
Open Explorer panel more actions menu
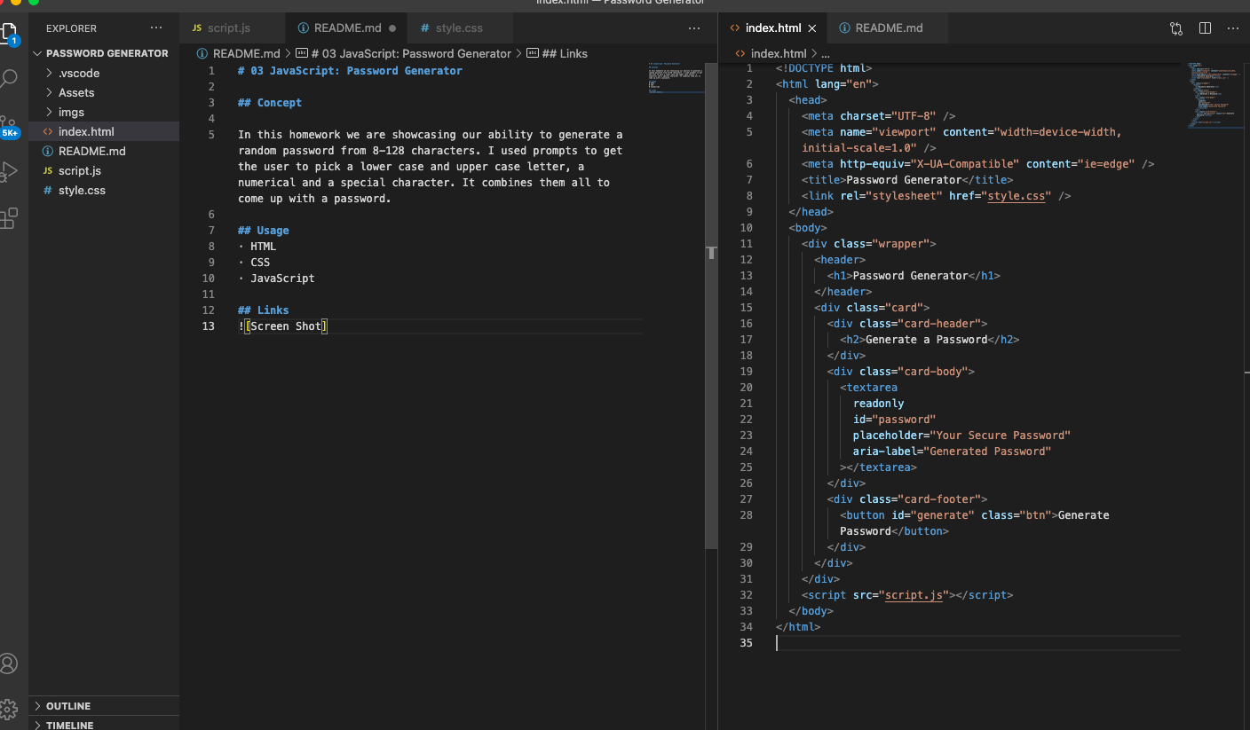tap(156, 28)
